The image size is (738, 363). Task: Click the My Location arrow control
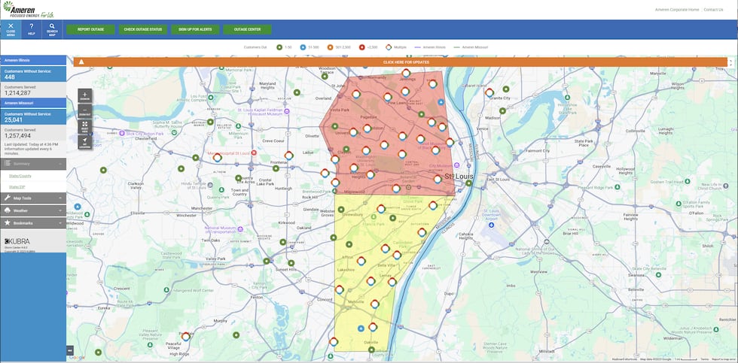tap(84, 142)
